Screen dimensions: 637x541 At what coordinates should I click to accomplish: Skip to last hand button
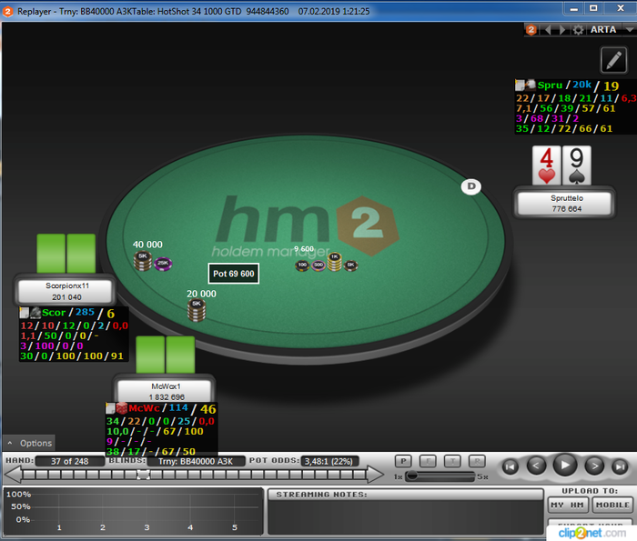(620, 466)
